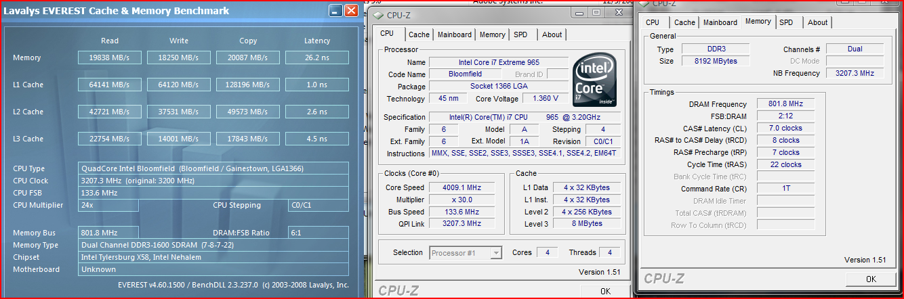904x299 pixels.
Task: Click OK in the processor CPU-Z window
Action: click(x=605, y=291)
